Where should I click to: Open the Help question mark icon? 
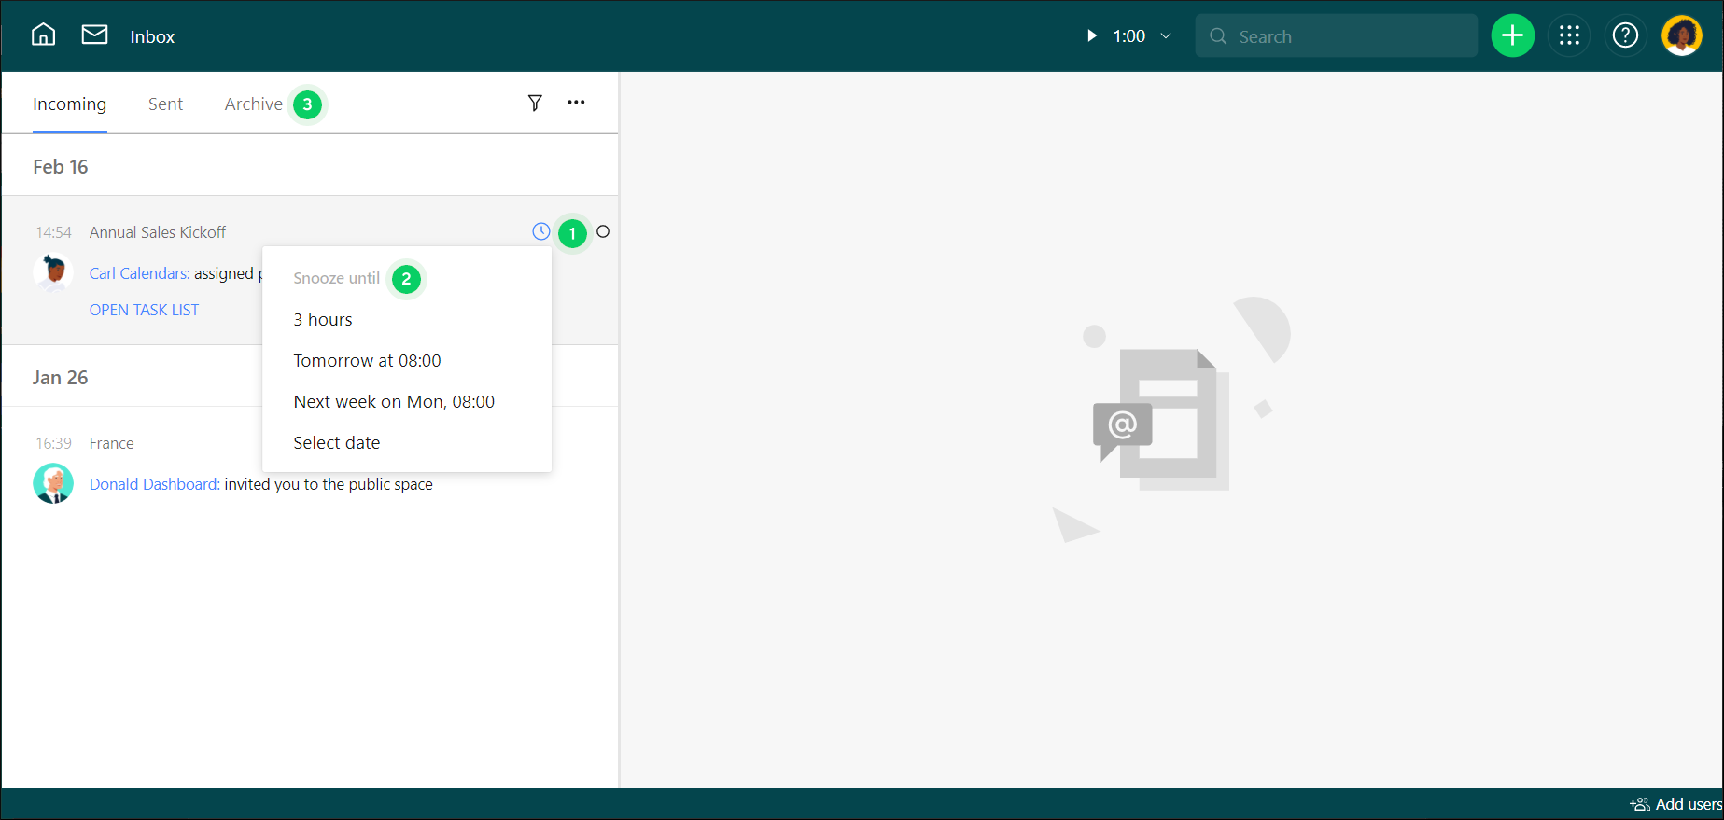pos(1625,36)
